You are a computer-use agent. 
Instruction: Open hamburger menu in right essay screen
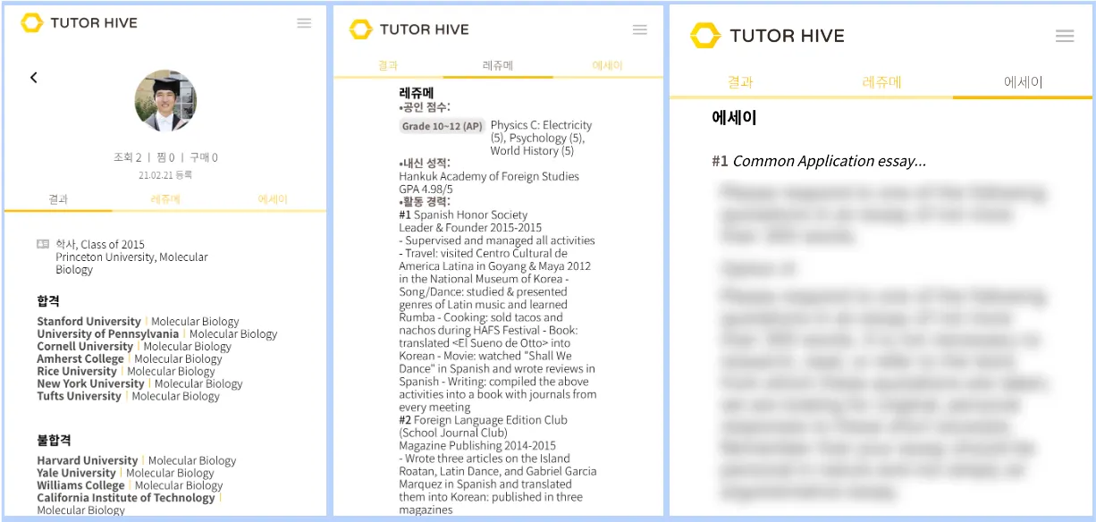(x=1064, y=36)
